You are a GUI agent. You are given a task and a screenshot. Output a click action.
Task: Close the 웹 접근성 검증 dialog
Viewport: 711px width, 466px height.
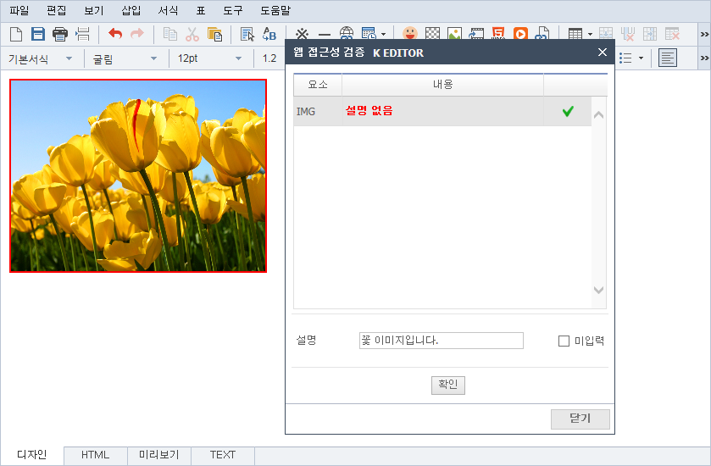pyautogui.click(x=603, y=53)
